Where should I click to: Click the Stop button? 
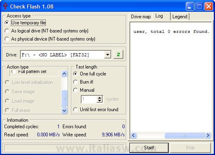190,148
